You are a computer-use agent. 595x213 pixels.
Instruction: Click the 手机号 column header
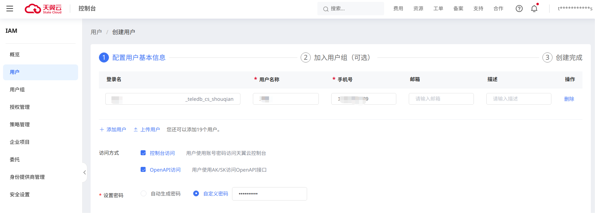point(345,80)
